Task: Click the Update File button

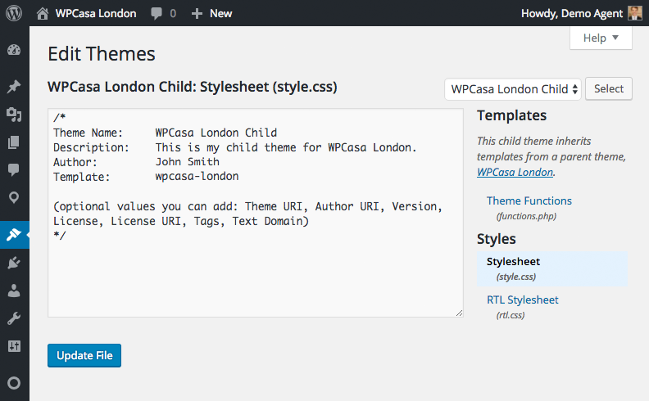Action: tap(84, 355)
